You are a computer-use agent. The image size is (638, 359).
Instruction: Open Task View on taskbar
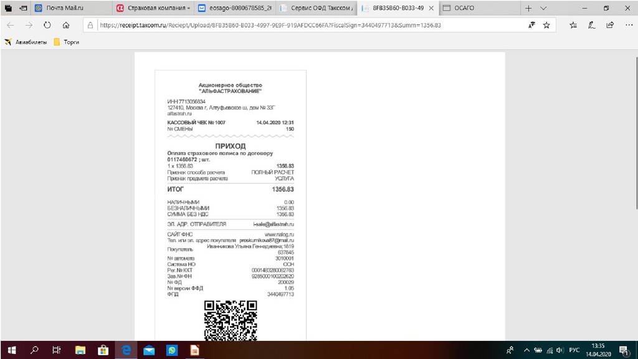coord(57,350)
